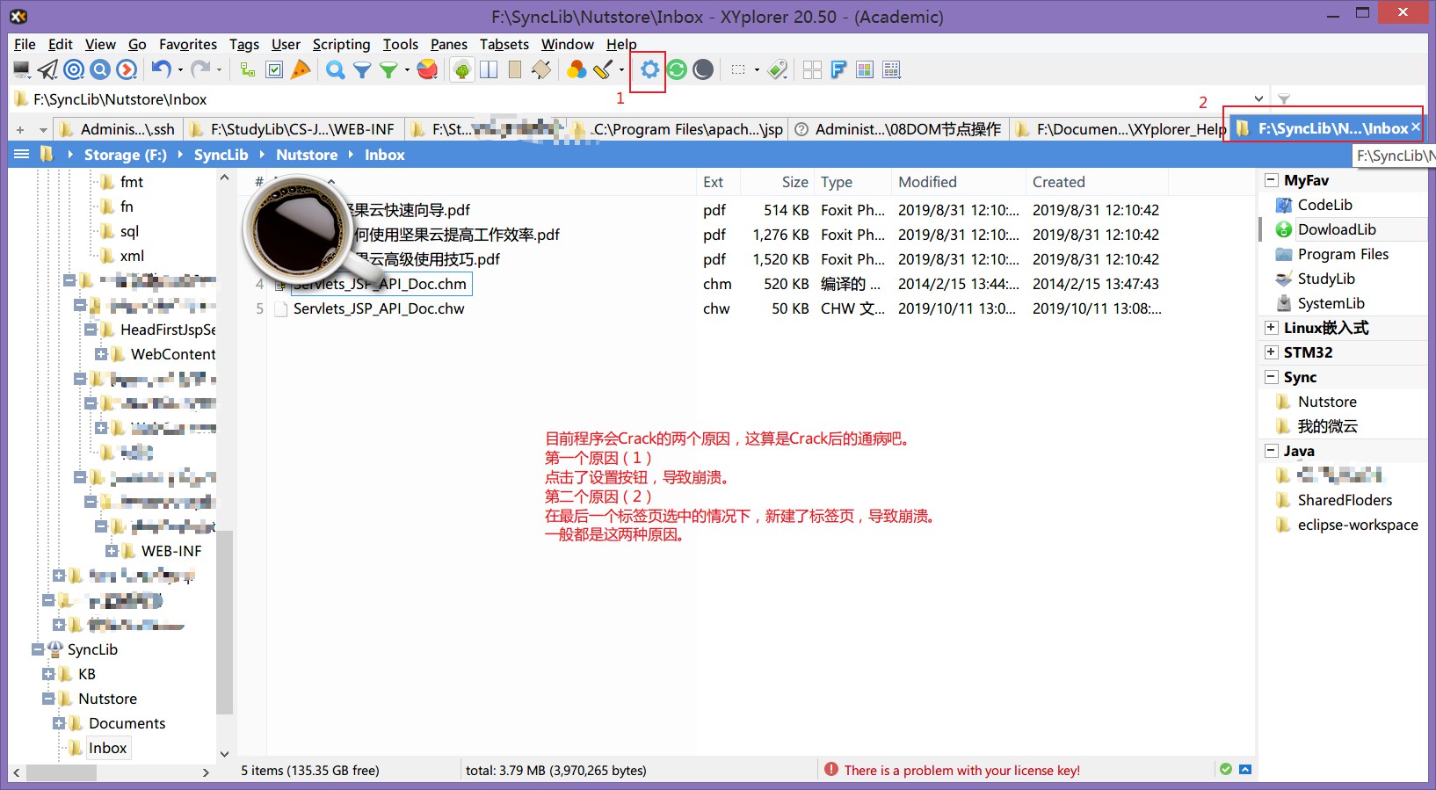Click the Undo arrow in toolbar
The width and height of the screenshot is (1436, 790).
click(x=160, y=69)
